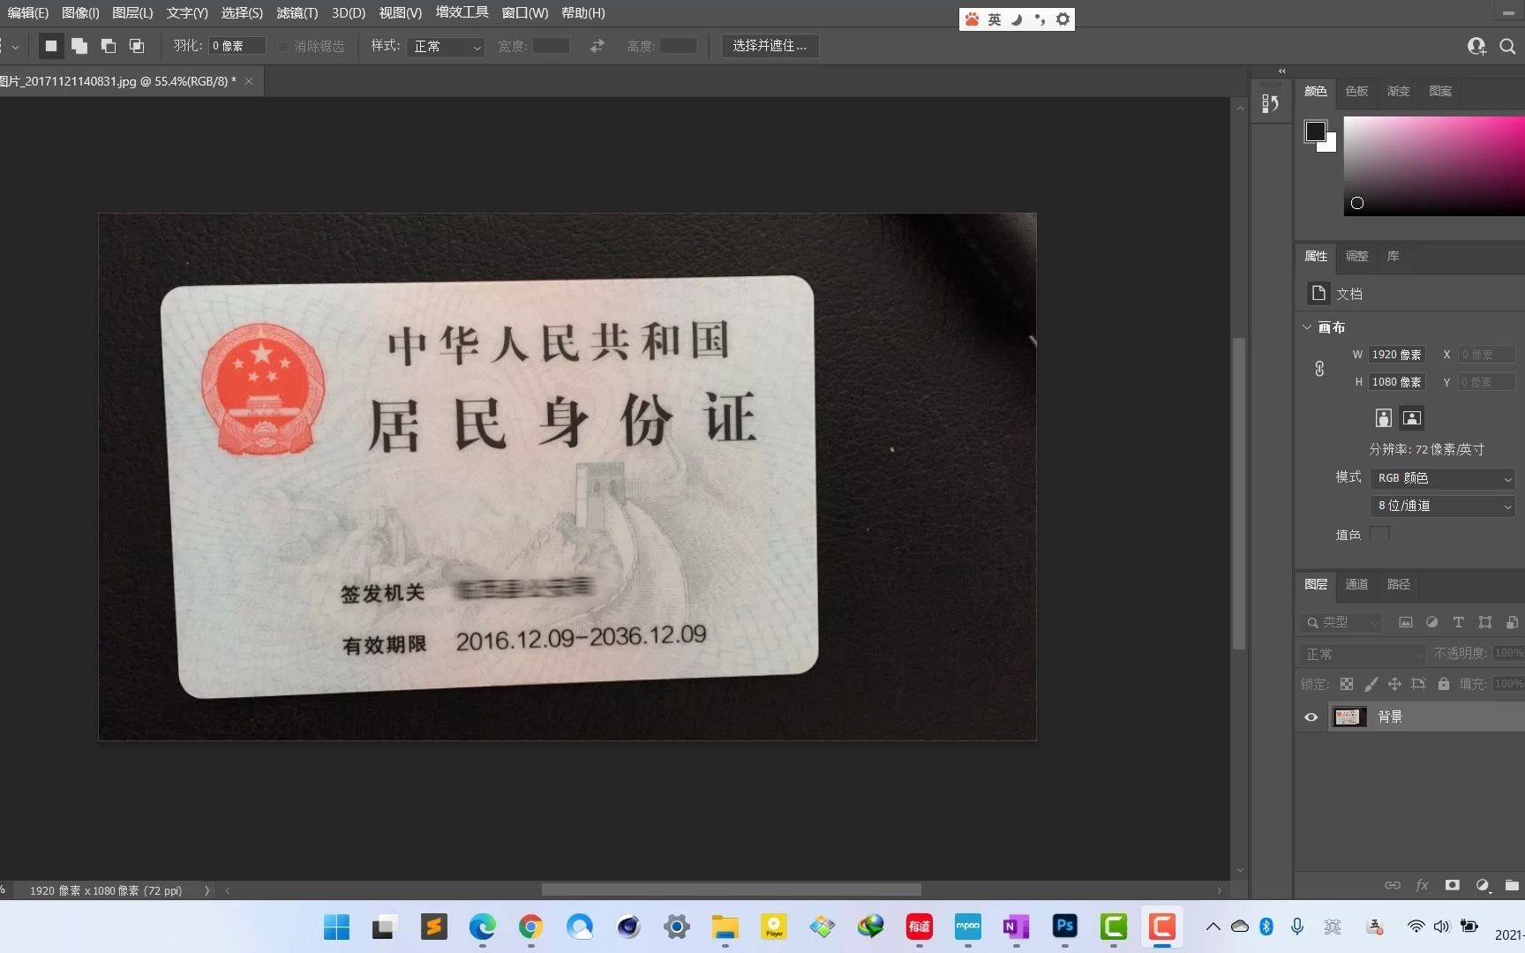Screen dimensions: 1525x953
Task: Open the collapsed History panel icon
Action: click(x=1270, y=103)
